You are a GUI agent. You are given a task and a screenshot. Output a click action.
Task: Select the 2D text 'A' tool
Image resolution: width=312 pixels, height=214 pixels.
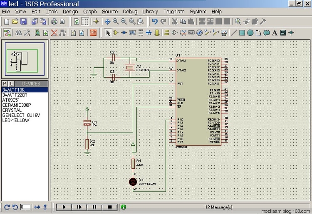(x=275, y=32)
